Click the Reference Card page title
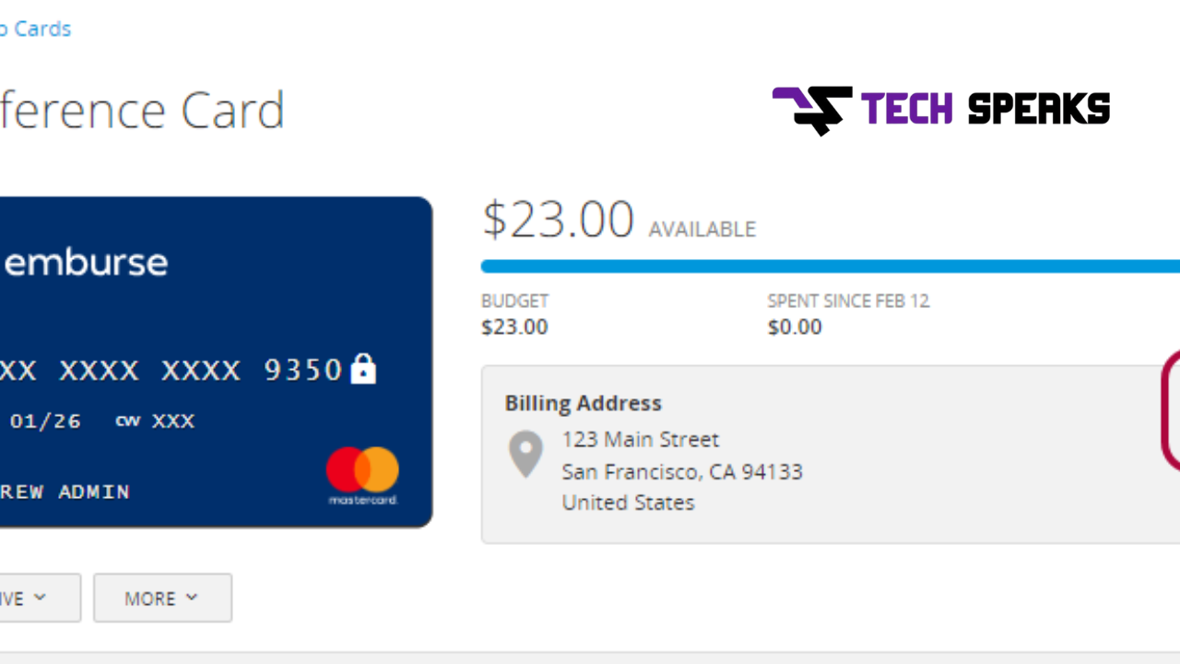Image resolution: width=1180 pixels, height=664 pixels. [x=142, y=111]
